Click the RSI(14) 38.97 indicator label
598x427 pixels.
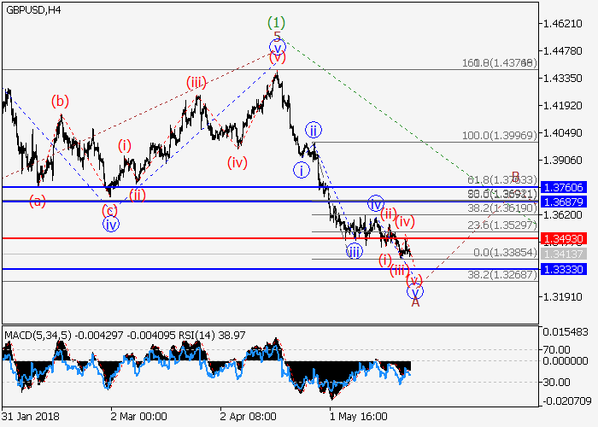pyautogui.click(x=210, y=336)
